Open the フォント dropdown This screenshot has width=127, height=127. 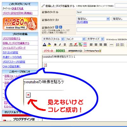click(75, 39)
